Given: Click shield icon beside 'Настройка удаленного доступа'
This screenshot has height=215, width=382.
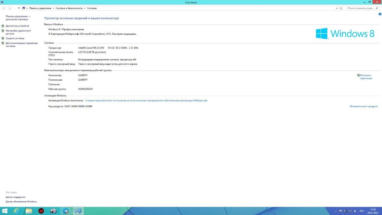Looking at the screenshot, I should (3, 31).
